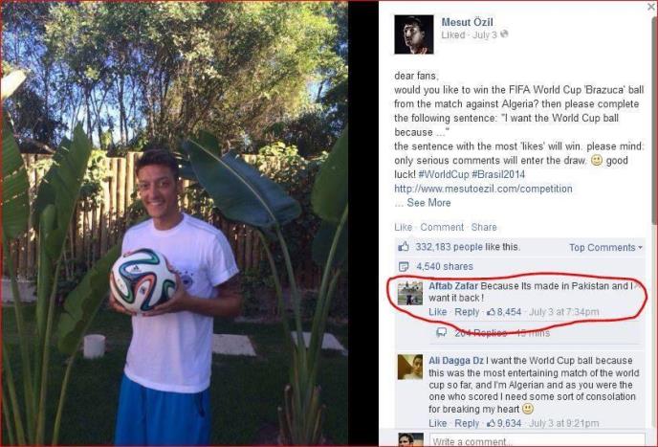Click the globe privacy icon next to July 3
The image size is (658, 447).
(504, 34)
